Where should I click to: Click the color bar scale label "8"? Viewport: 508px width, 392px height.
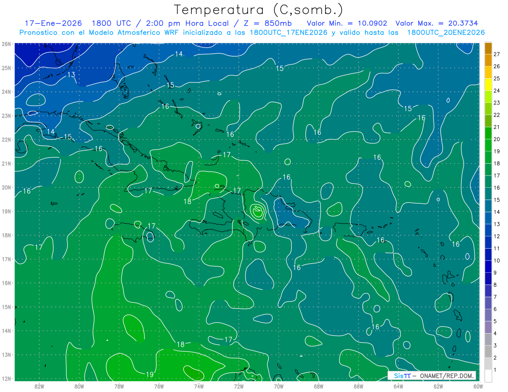495,285
